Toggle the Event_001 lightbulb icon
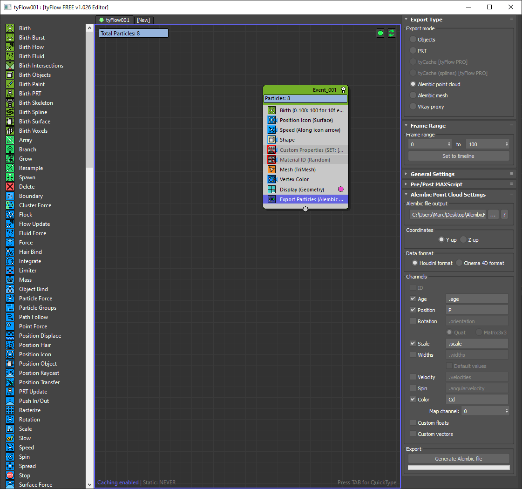522x489 pixels. tap(343, 90)
